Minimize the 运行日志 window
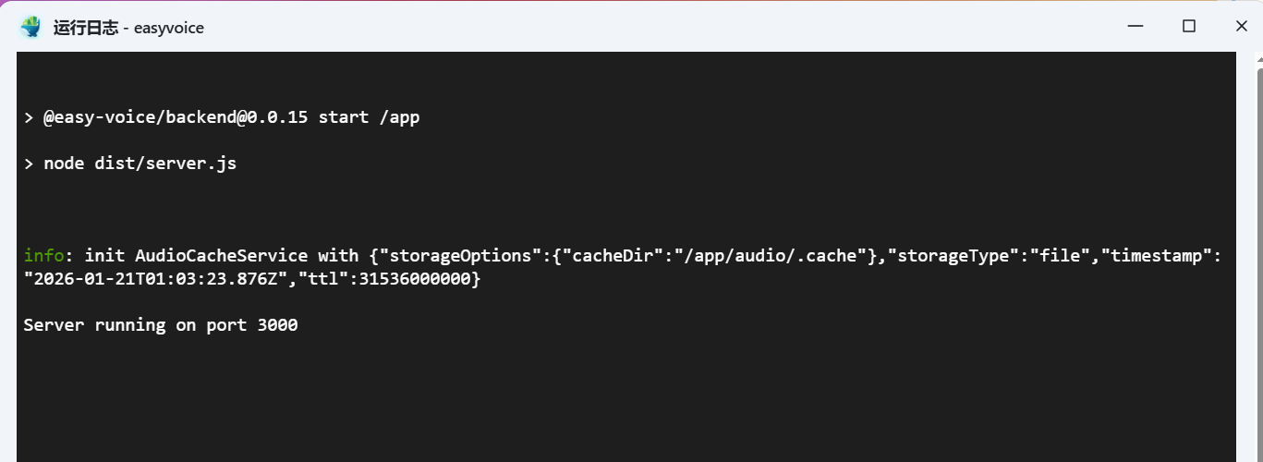Screen dimensions: 1263x462 (x=1135, y=27)
